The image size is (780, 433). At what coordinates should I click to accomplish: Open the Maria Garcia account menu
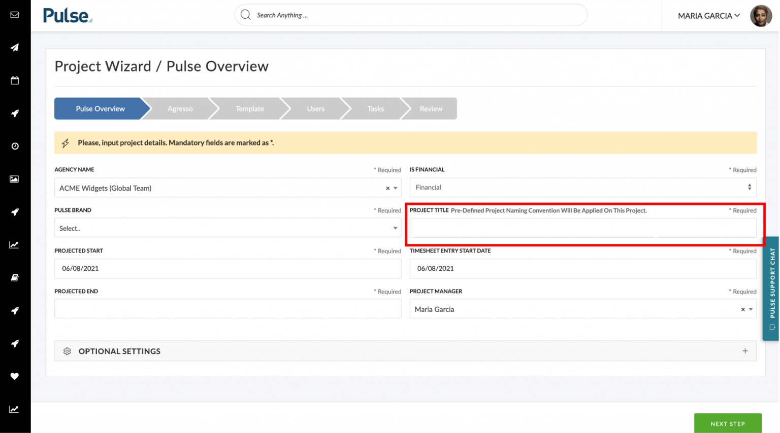[x=709, y=16]
